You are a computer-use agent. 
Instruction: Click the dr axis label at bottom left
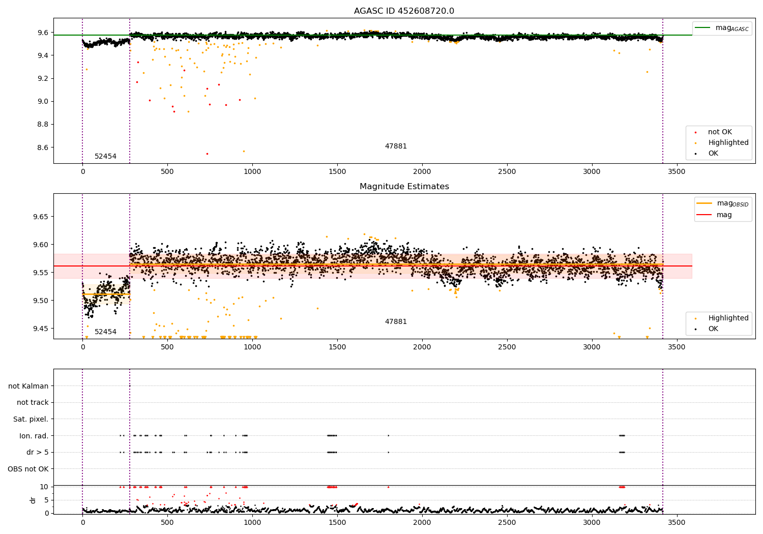pos(33,500)
